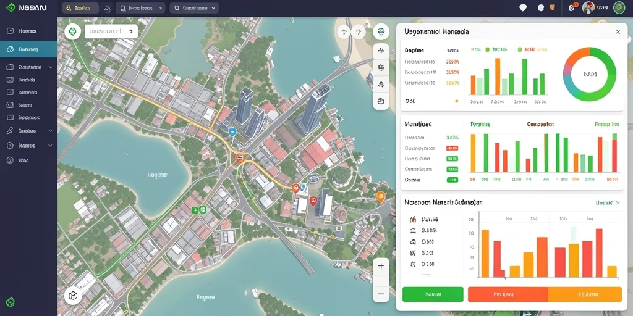
Task: Open the notification bell with red badge
Action: (x=572, y=7)
